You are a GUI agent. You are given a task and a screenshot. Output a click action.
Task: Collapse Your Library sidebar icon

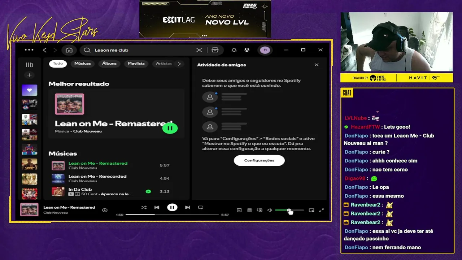[29, 65]
